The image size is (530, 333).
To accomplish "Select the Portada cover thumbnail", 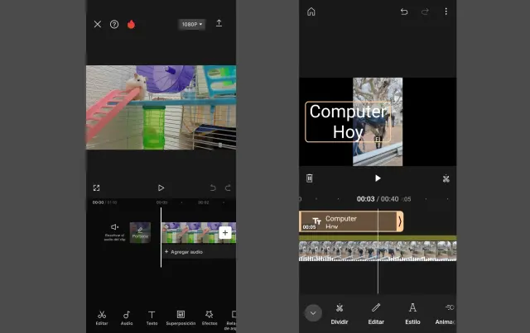I will click(x=140, y=232).
